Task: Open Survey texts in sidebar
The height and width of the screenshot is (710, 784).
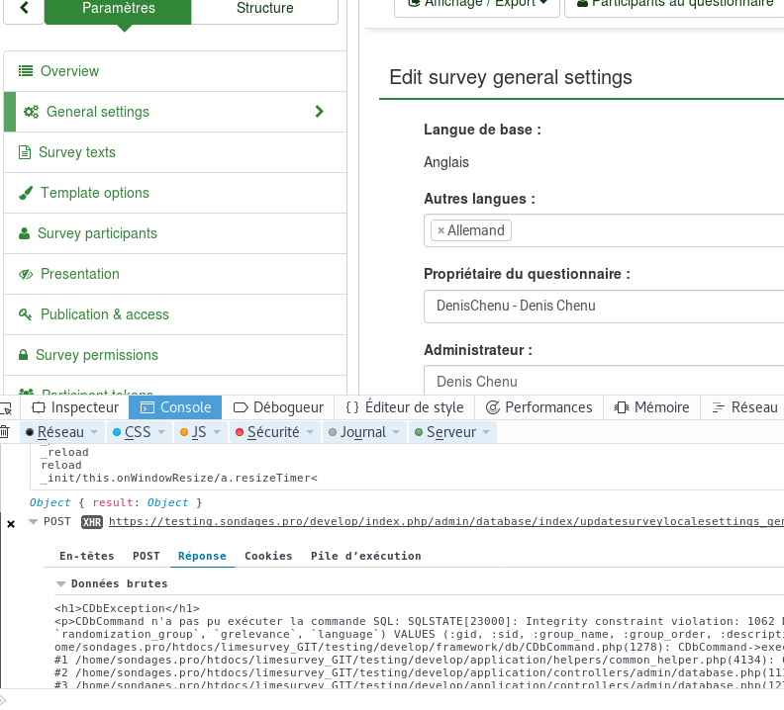Action: pos(77,152)
